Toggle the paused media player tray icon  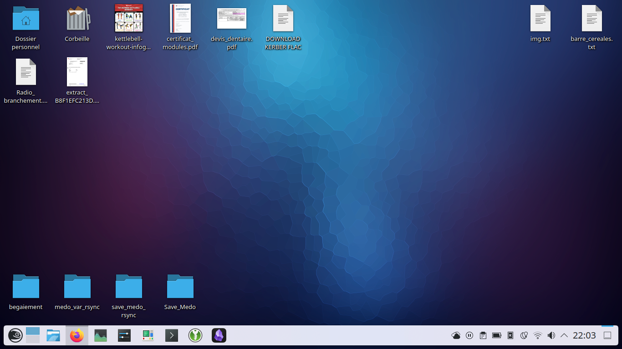pos(469,336)
